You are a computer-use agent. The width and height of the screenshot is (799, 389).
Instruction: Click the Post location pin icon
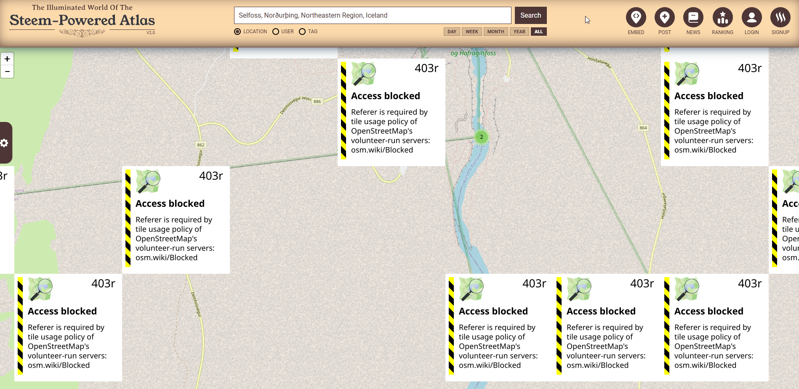point(664,18)
